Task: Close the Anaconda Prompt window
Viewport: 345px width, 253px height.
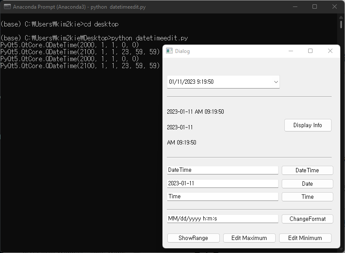Action: pyautogui.click(x=335, y=7)
